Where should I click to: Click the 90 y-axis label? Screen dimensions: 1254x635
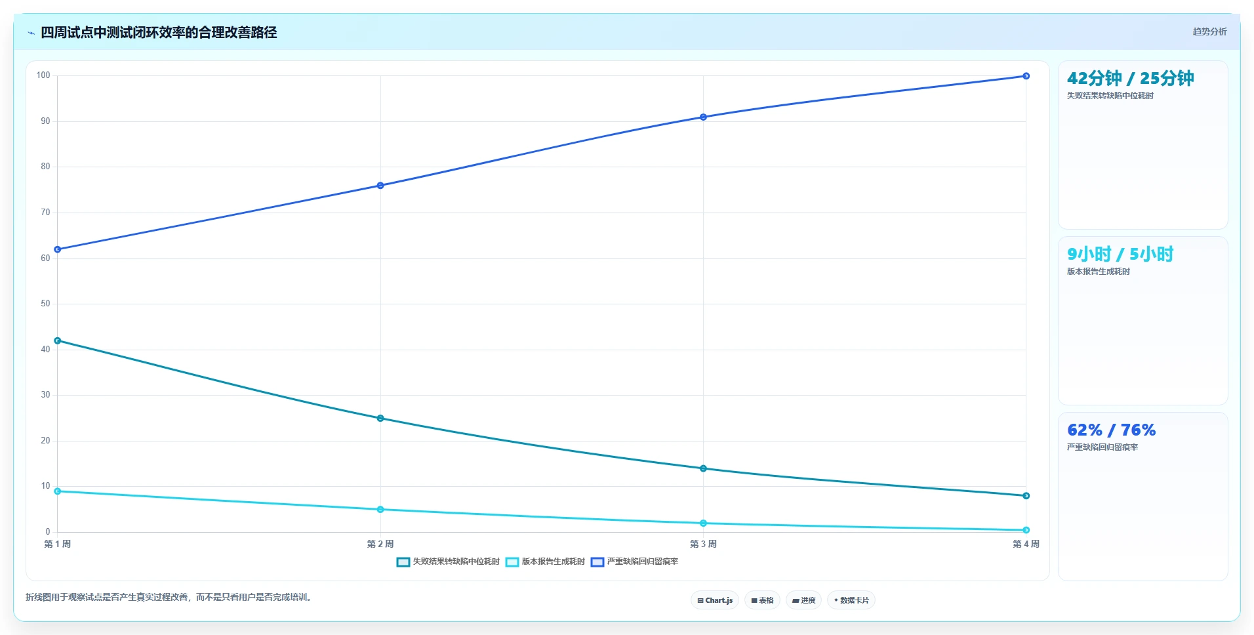[x=45, y=121]
